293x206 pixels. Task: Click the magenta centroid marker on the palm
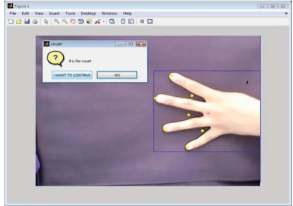coord(208,113)
